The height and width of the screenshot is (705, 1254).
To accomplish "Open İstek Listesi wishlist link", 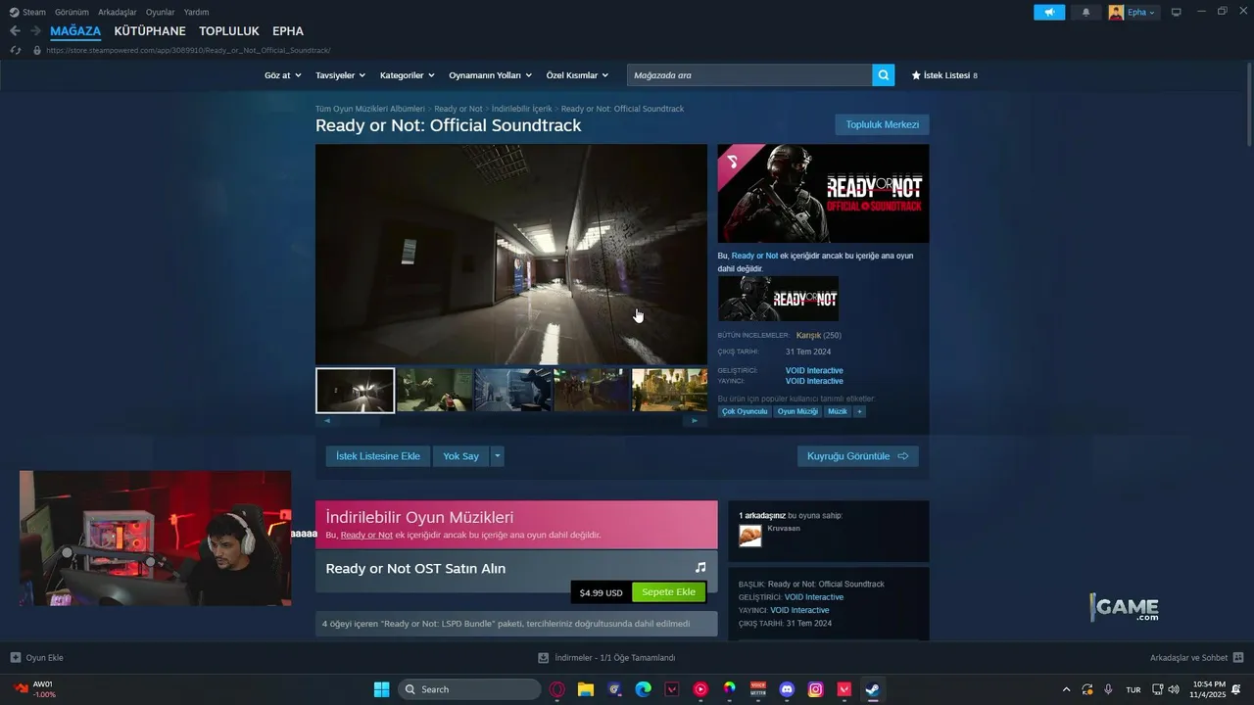I will pyautogui.click(x=944, y=75).
